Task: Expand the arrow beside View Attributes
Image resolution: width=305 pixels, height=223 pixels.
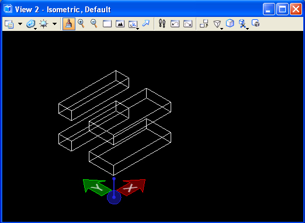Action: (20, 24)
